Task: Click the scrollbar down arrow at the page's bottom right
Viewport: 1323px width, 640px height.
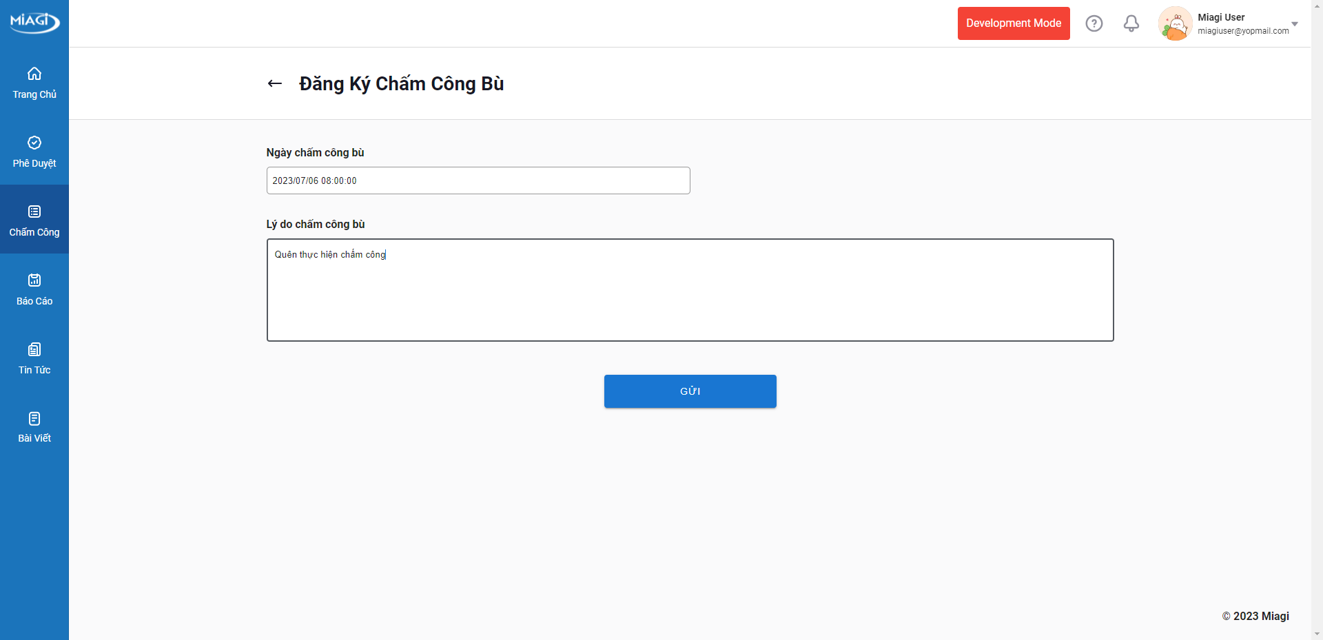Action: [x=1317, y=634]
